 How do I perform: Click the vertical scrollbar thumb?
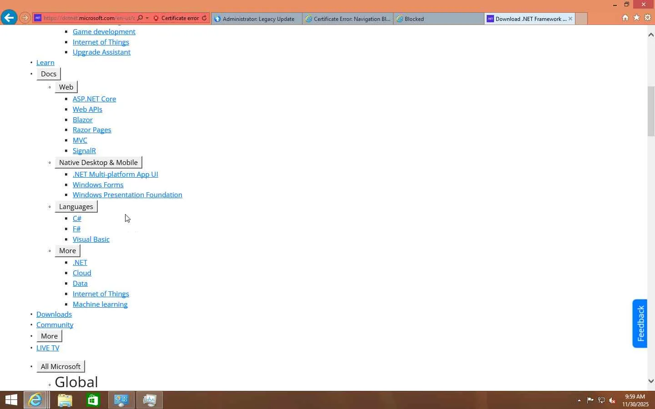651,111
